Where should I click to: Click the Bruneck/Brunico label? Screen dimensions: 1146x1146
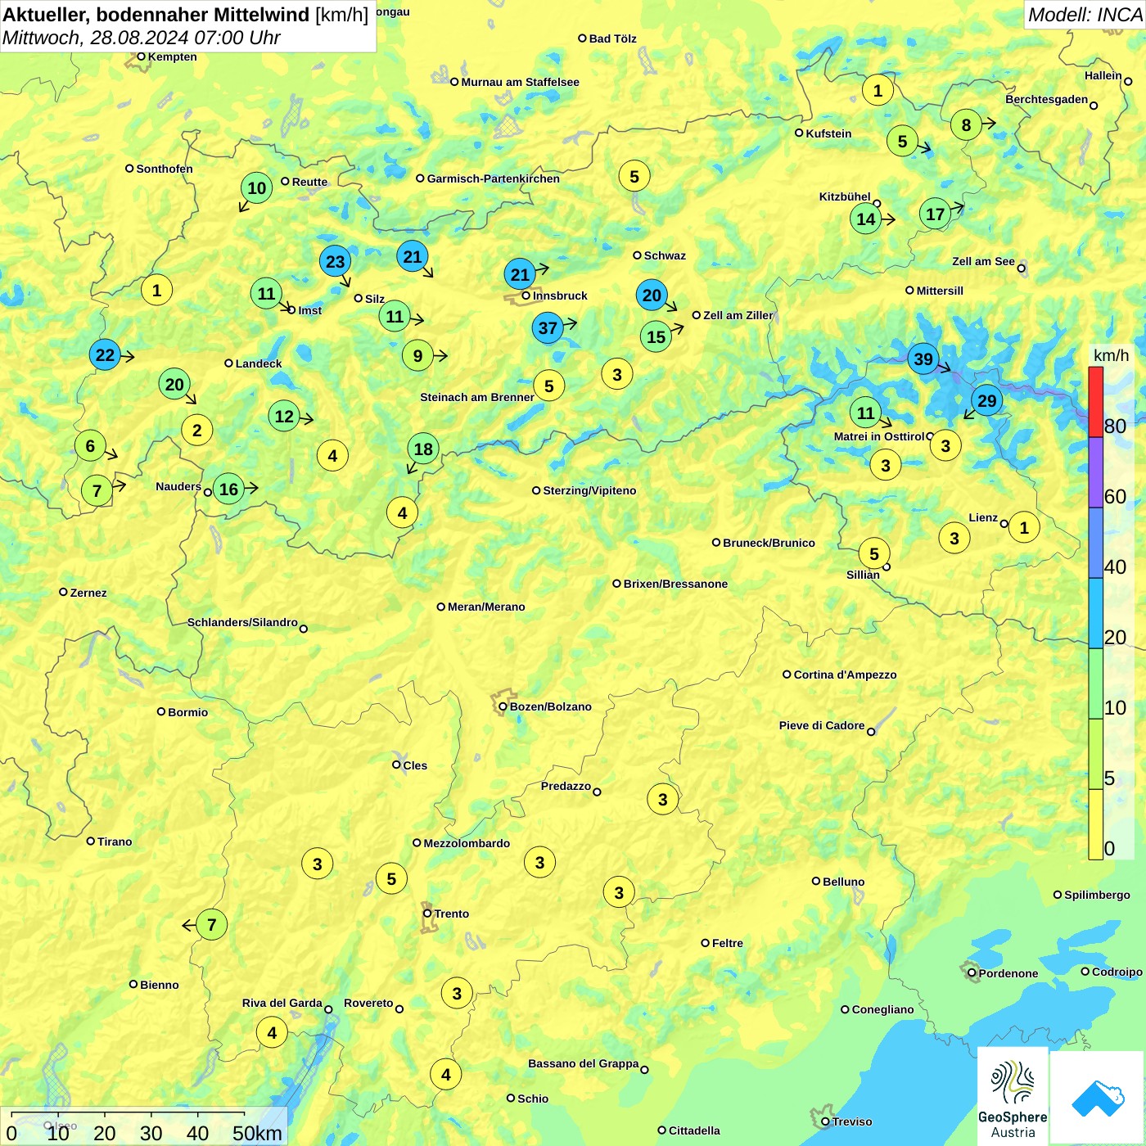tap(769, 543)
